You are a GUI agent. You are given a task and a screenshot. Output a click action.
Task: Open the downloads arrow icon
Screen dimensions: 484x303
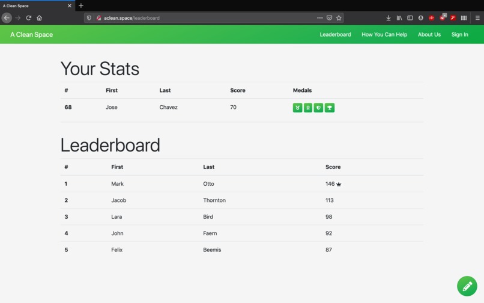click(389, 18)
